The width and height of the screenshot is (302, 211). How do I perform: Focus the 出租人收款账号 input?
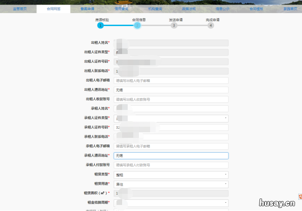pos(171,100)
